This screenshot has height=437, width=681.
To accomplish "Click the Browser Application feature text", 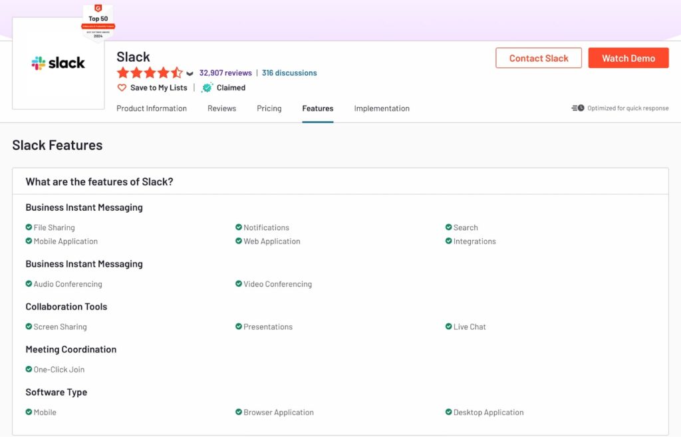I will pos(279,412).
